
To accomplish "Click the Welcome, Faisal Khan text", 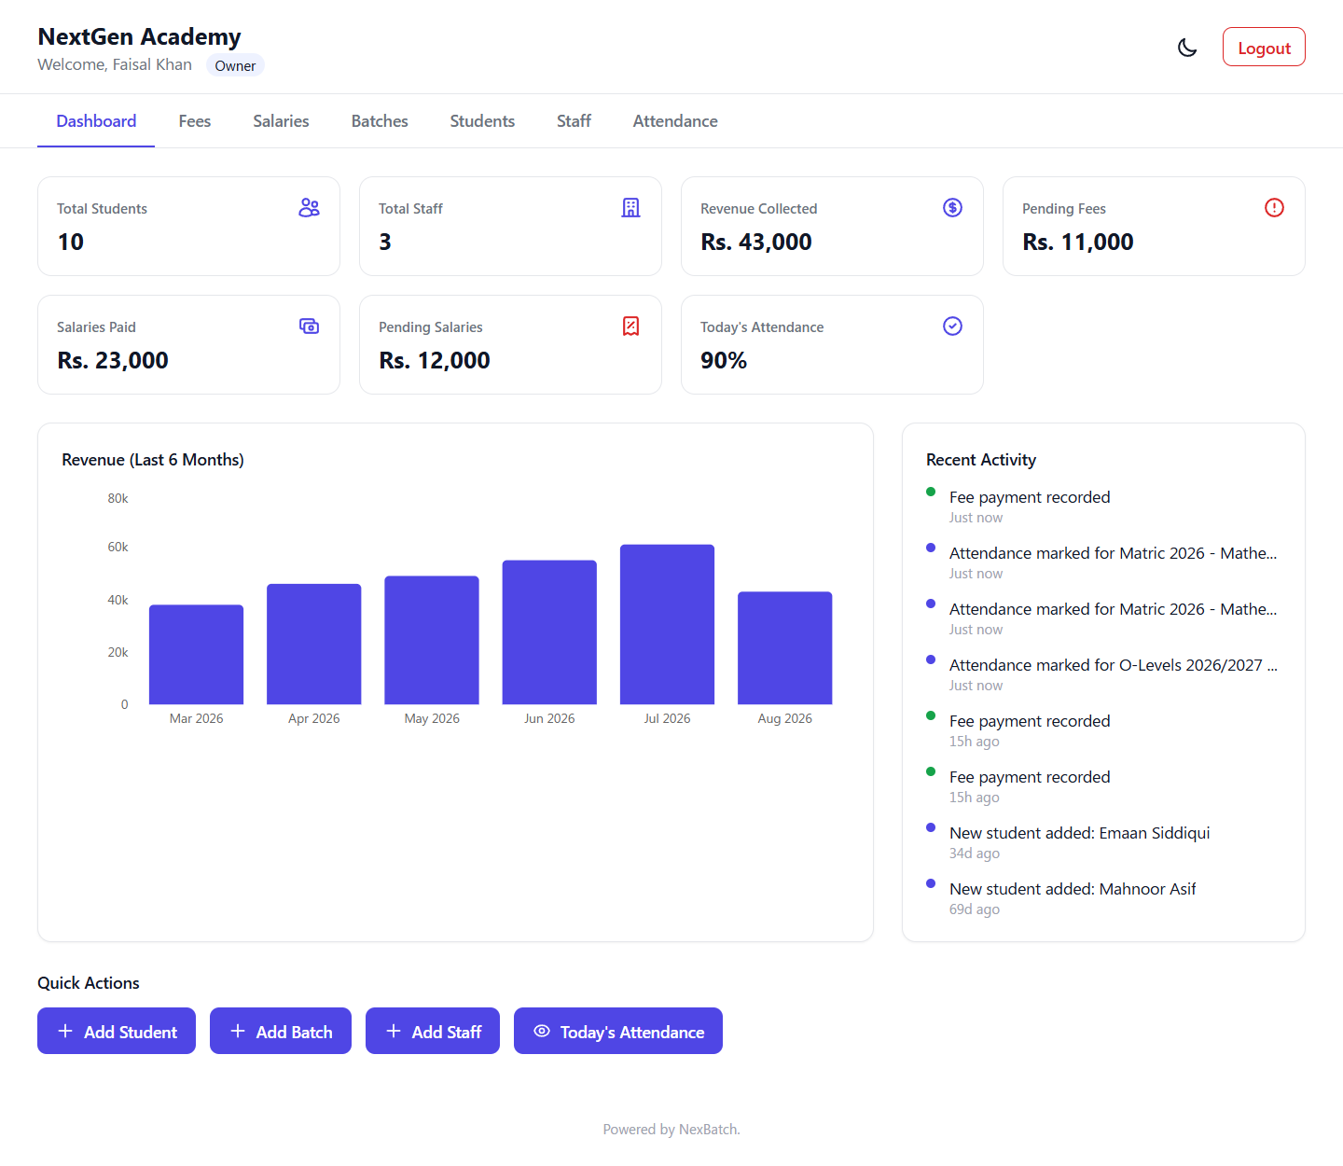I will 115,64.
